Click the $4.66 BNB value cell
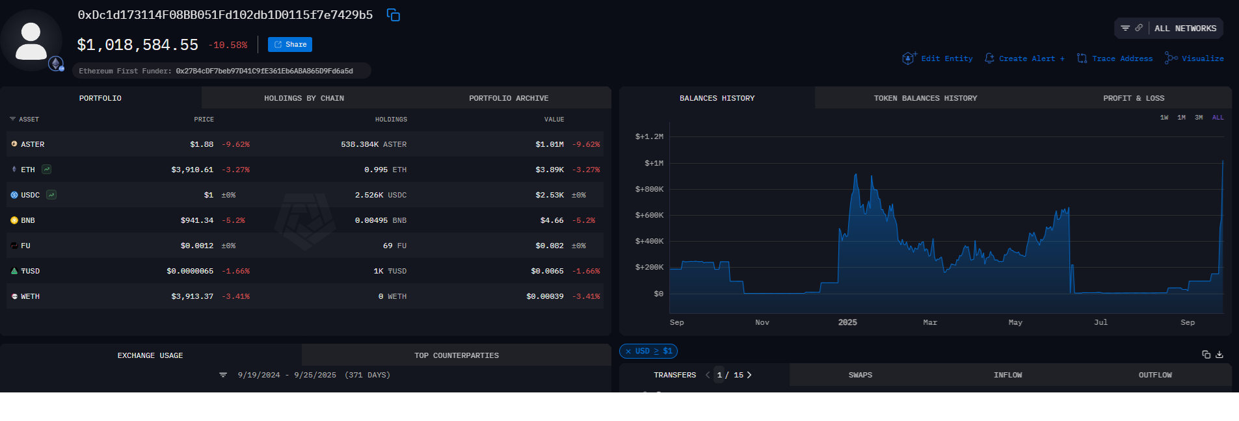Viewport: 1239px width, 421px height. pyautogui.click(x=552, y=220)
